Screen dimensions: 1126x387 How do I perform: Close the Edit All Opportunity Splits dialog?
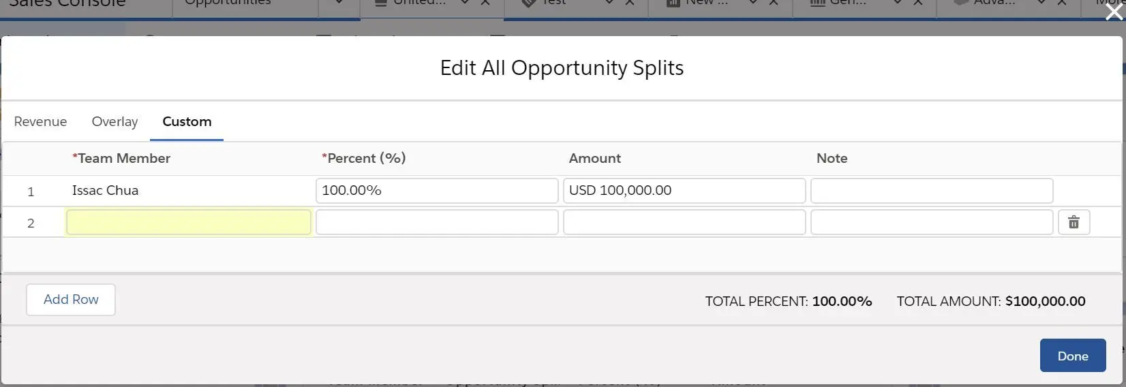click(x=1114, y=12)
